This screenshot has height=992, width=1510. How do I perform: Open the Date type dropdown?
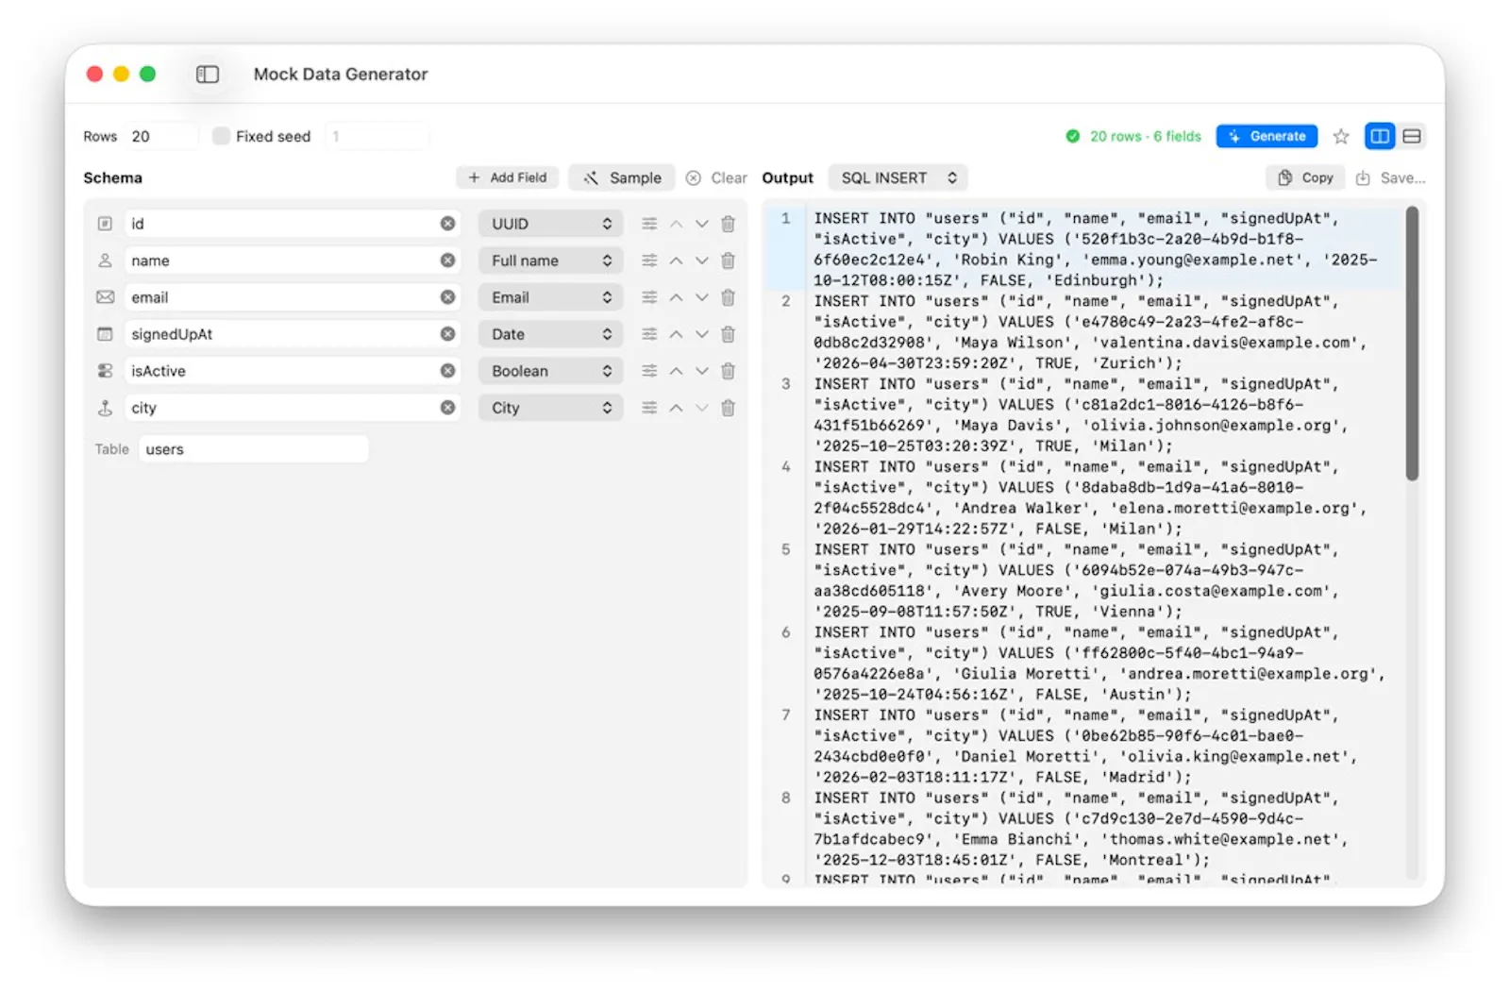pyautogui.click(x=550, y=334)
